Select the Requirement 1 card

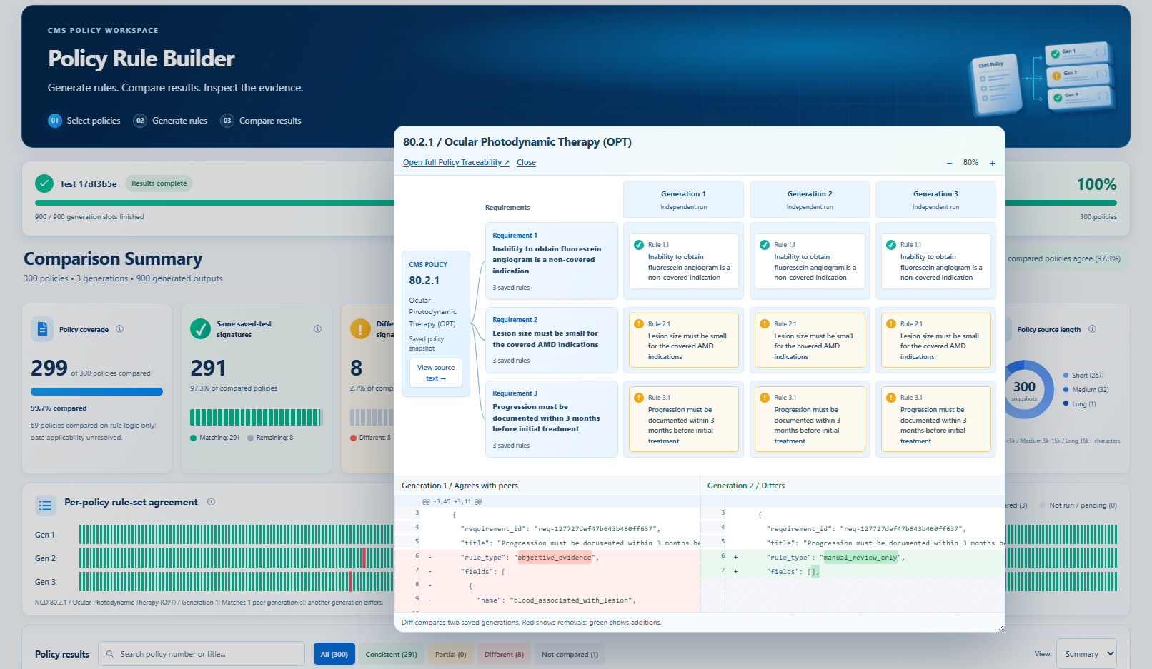(x=551, y=261)
